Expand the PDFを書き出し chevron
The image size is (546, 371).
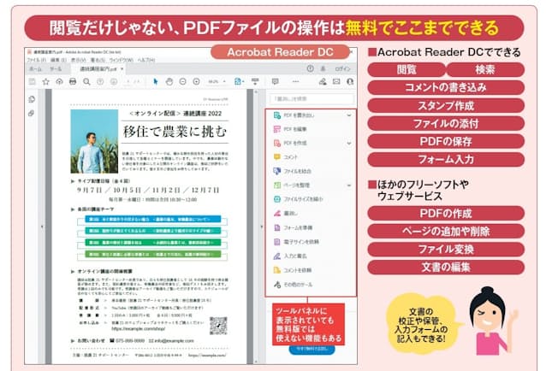coord(349,115)
